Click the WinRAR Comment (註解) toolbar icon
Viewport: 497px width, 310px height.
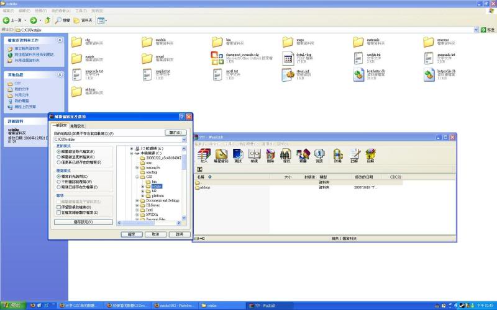point(354,154)
